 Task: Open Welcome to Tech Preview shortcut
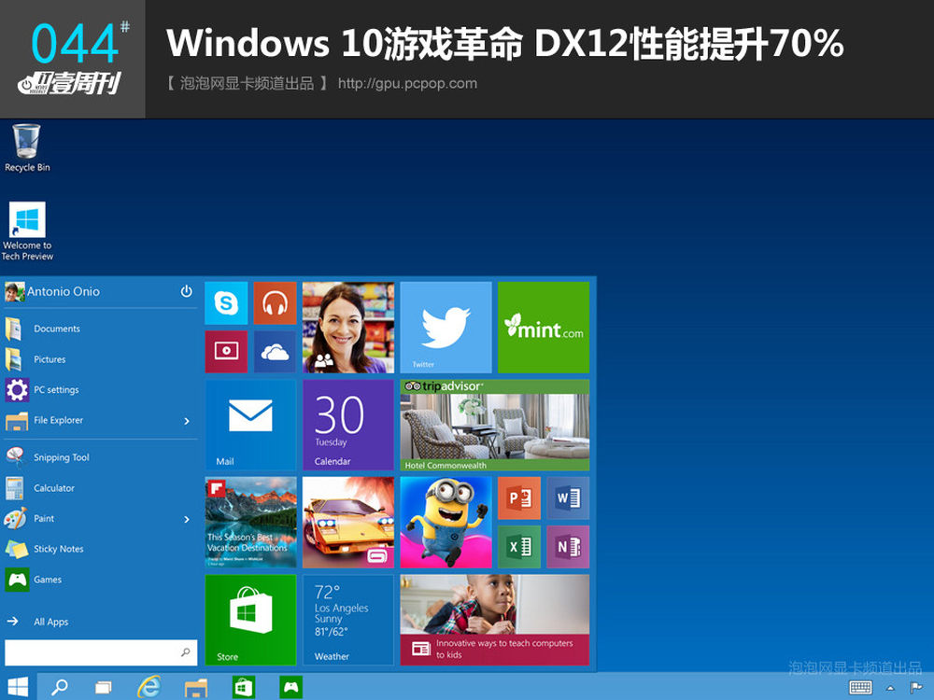click(27, 231)
